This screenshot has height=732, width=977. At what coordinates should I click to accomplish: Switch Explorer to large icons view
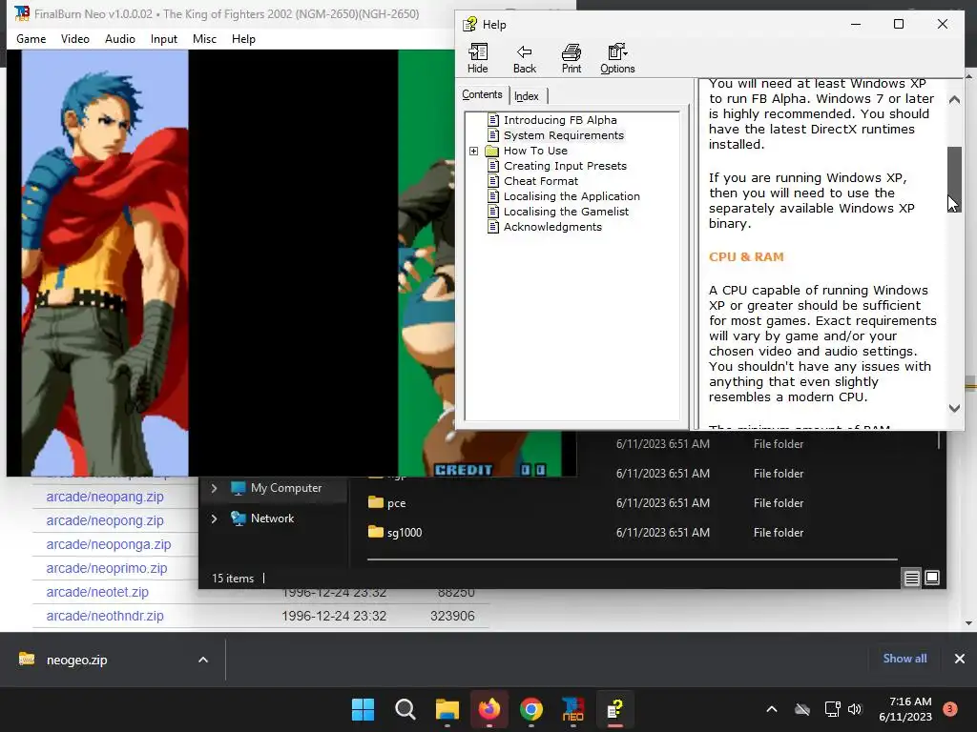pyautogui.click(x=932, y=579)
